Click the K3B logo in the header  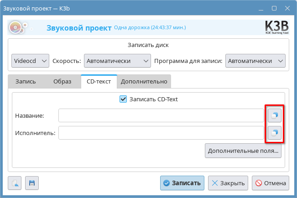[x=276, y=27]
